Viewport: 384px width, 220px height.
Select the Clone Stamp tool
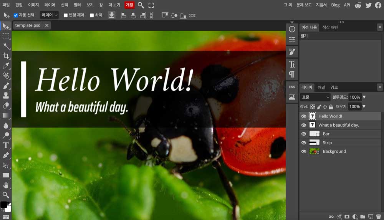6,96
